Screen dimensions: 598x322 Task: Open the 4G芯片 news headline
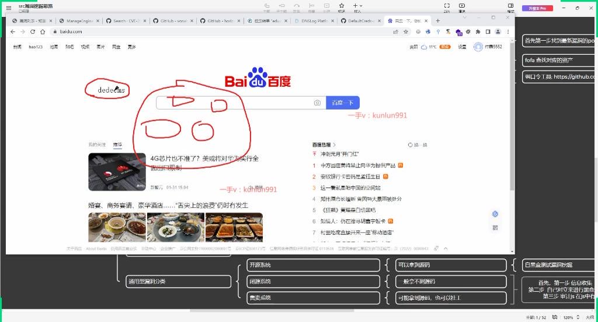[x=204, y=163]
